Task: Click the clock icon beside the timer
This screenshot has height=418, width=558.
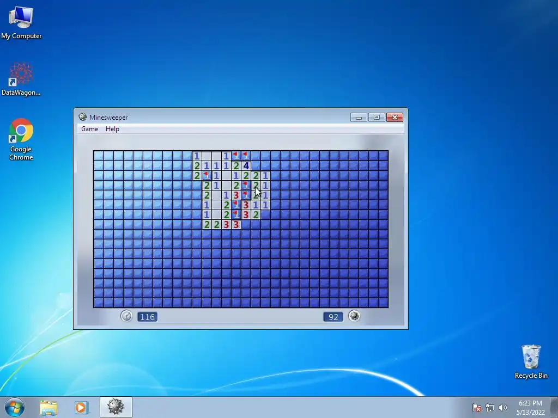Action: tap(126, 316)
